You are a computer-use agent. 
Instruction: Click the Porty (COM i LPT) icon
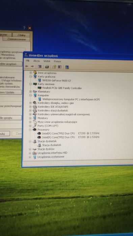point(35,126)
